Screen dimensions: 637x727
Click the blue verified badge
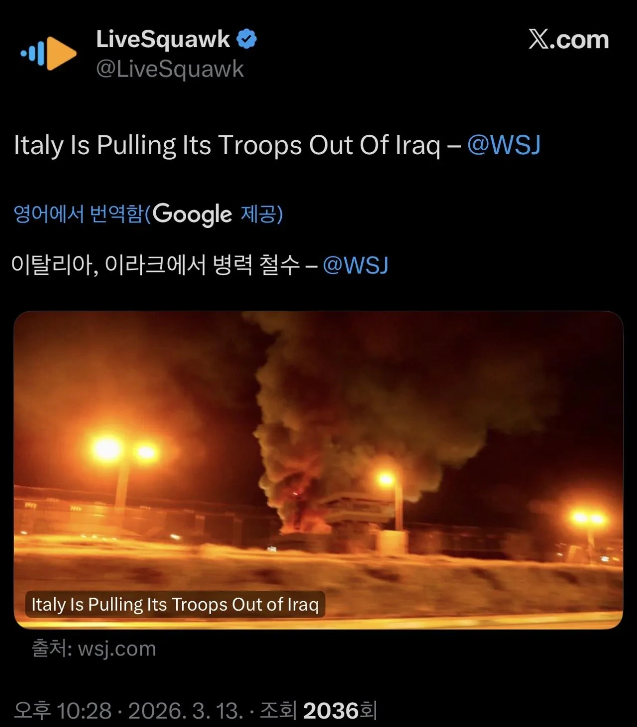tap(246, 39)
